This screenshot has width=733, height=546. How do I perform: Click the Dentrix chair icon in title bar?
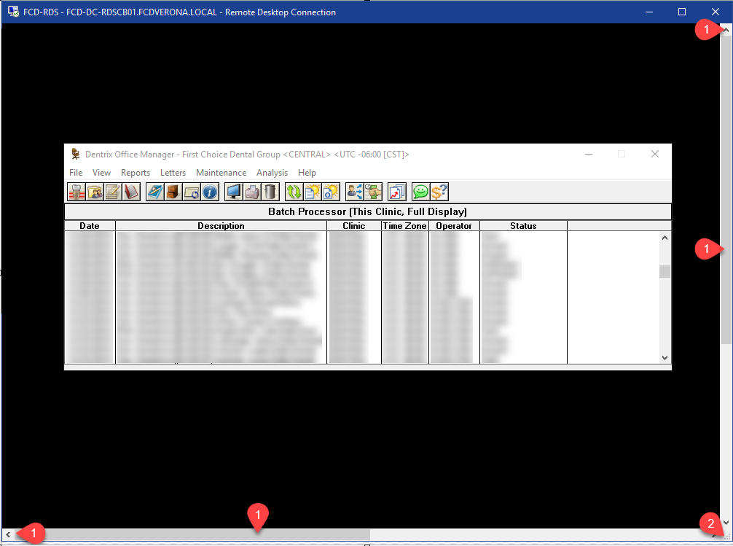click(x=75, y=154)
